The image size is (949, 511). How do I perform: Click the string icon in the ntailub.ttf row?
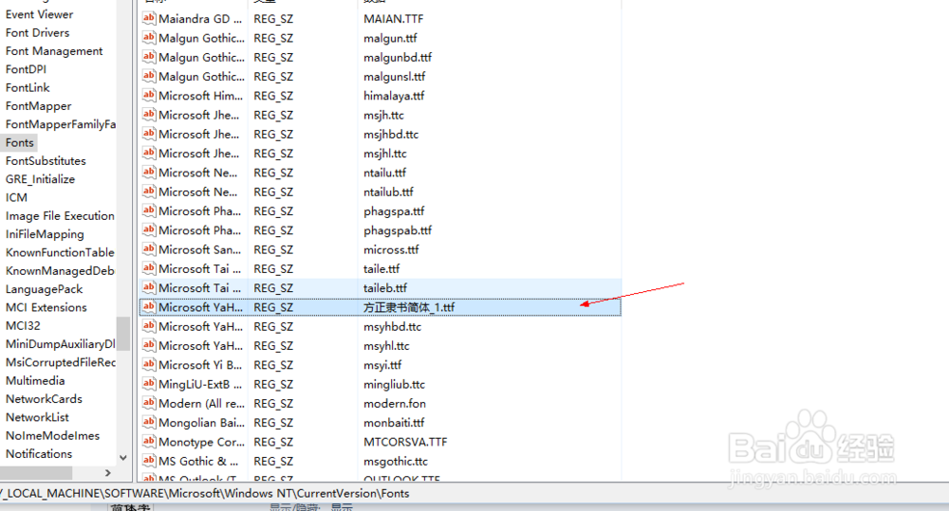(x=149, y=192)
